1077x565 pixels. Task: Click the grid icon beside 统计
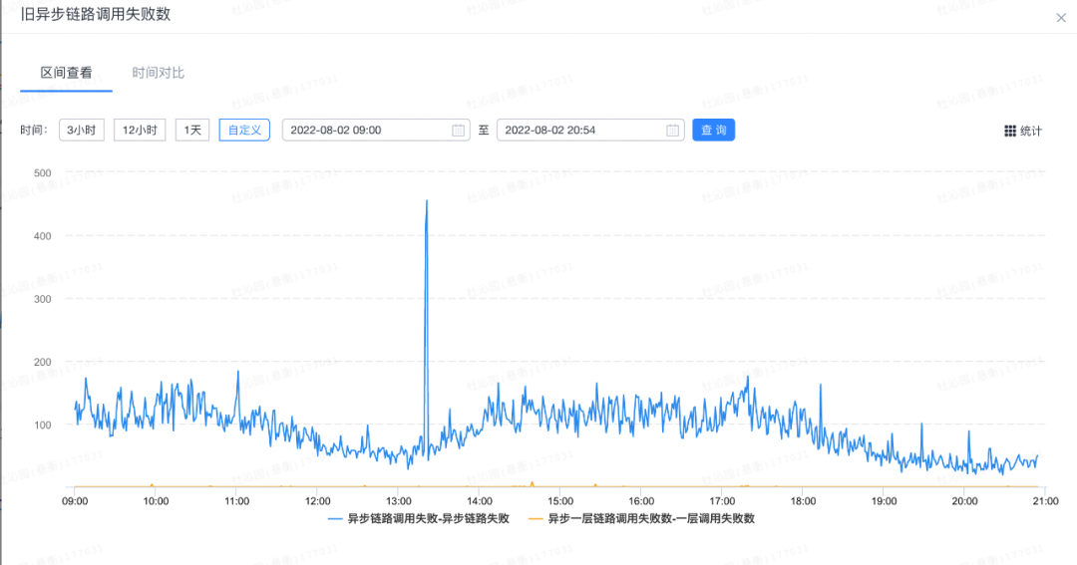pyautogui.click(x=1009, y=131)
